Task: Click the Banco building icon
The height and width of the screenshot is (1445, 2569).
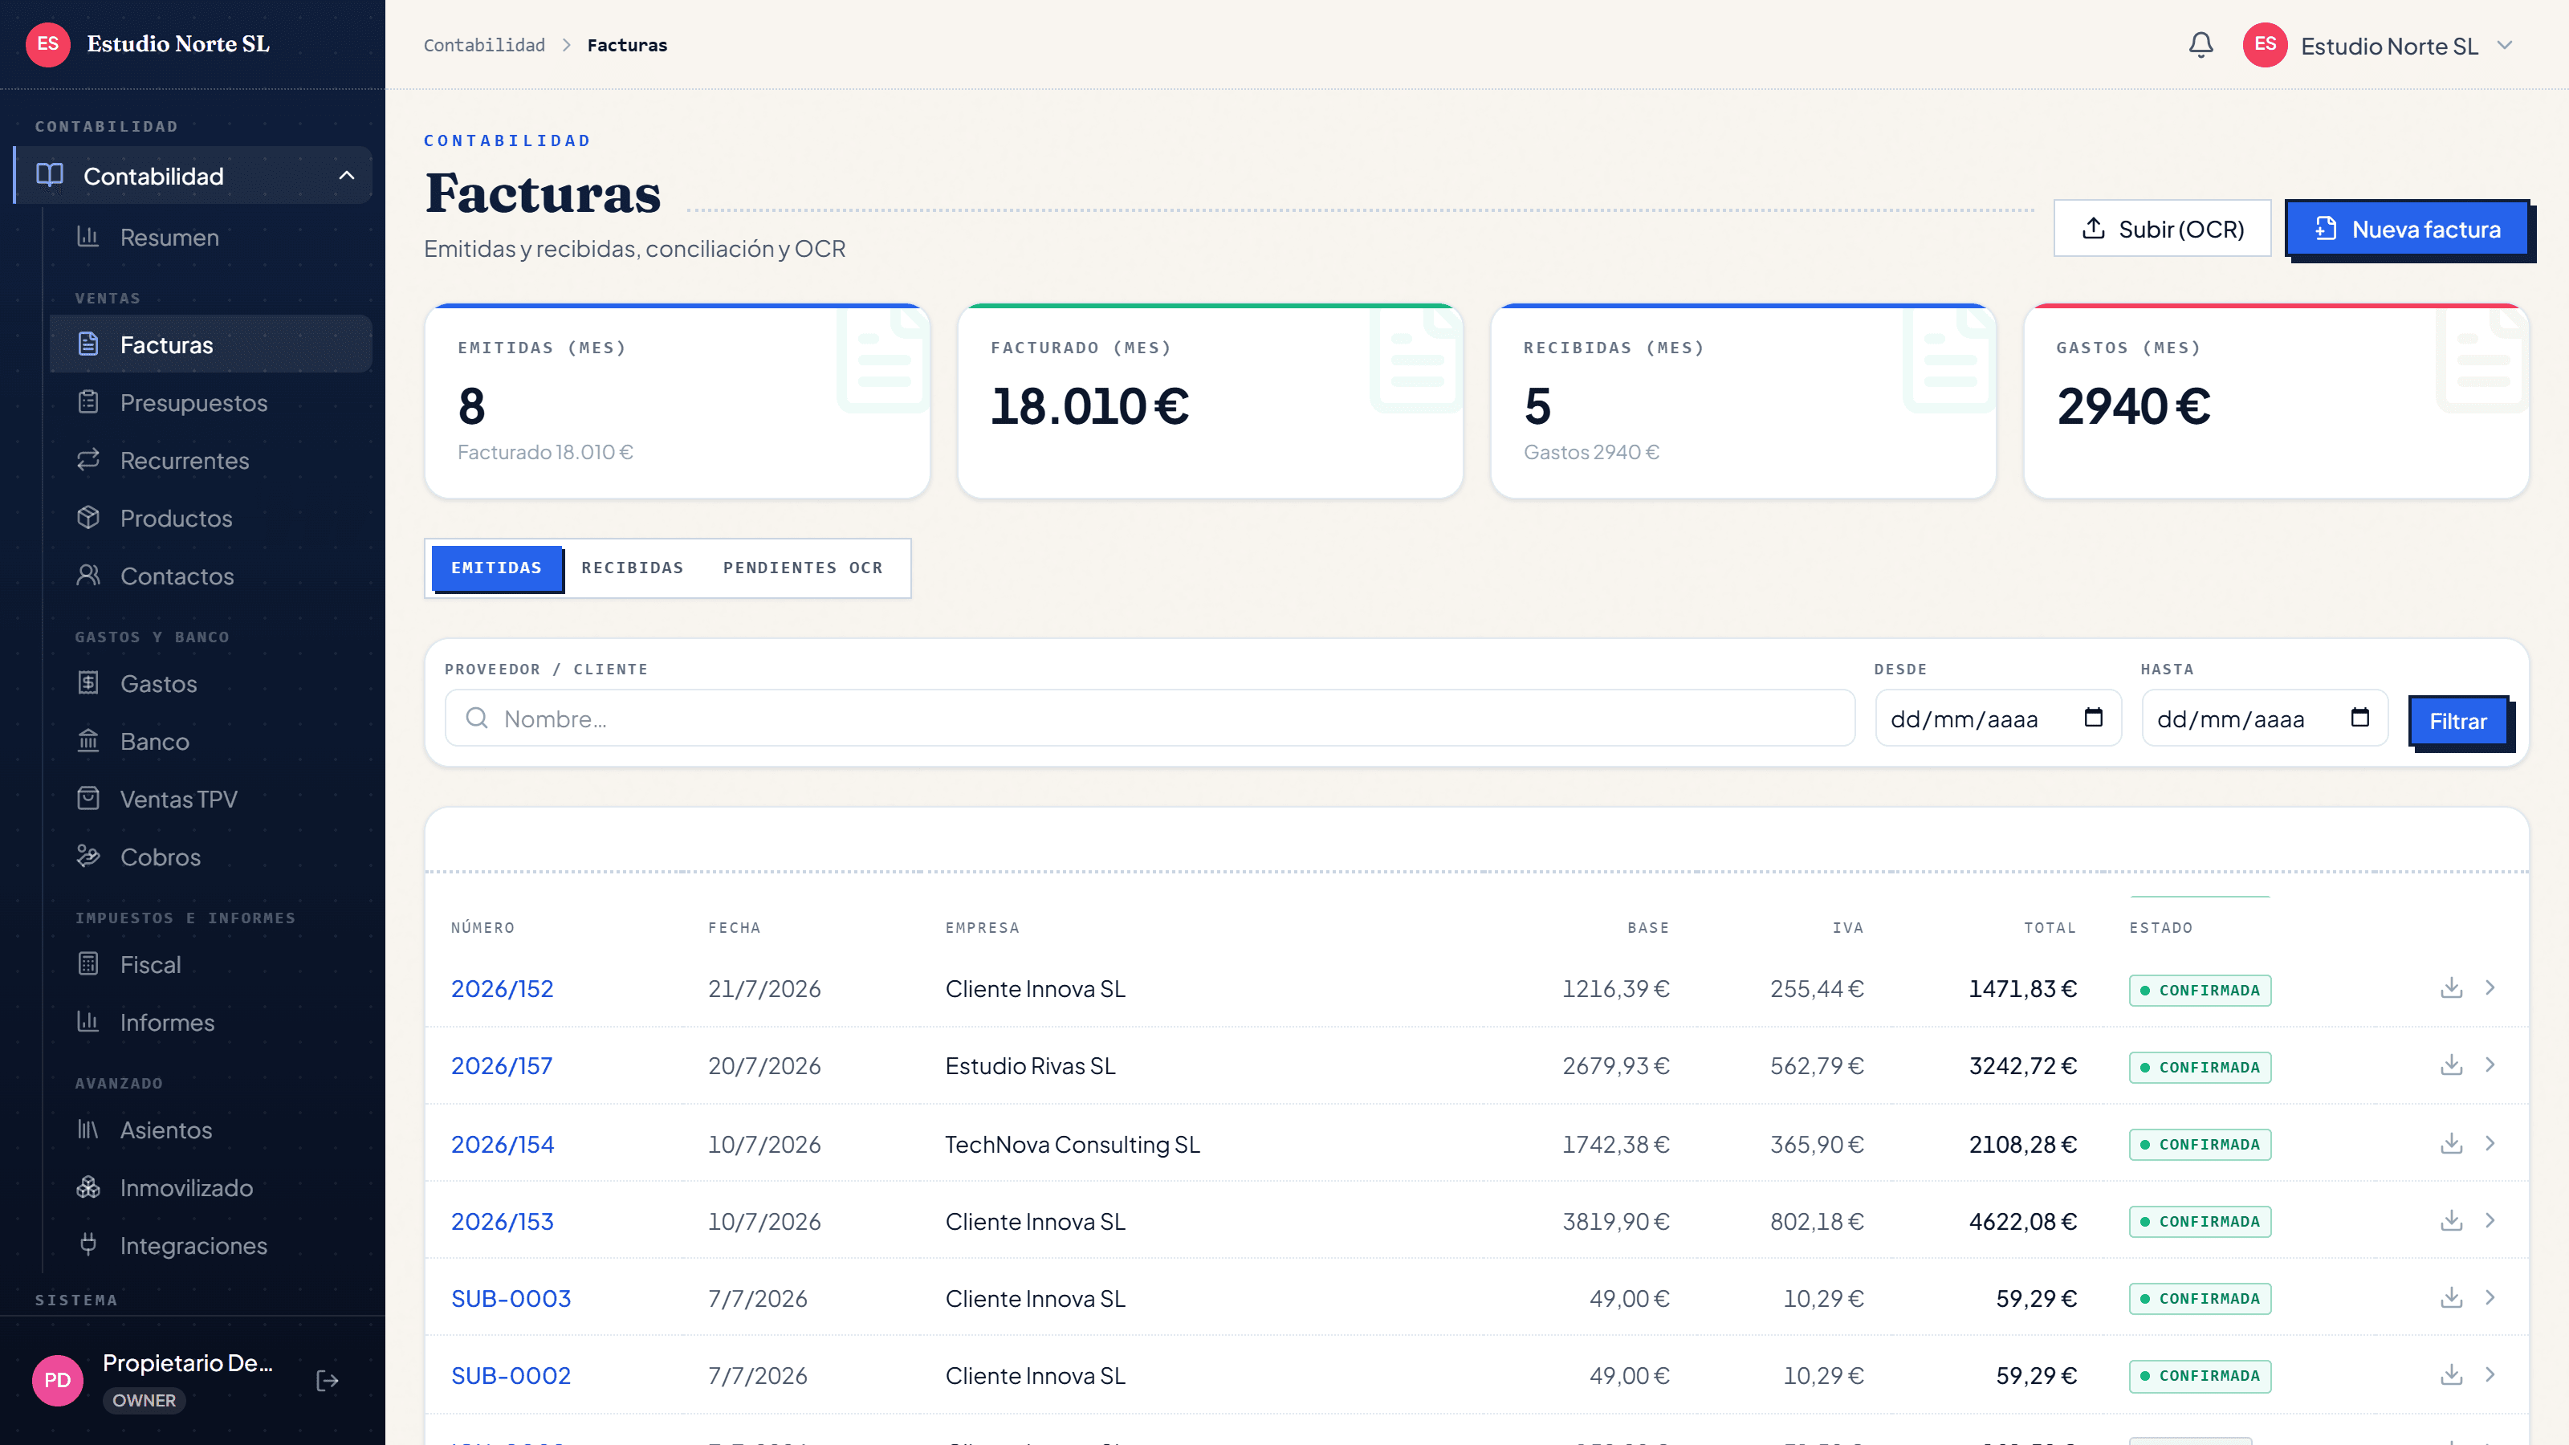Action: [88, 741]
